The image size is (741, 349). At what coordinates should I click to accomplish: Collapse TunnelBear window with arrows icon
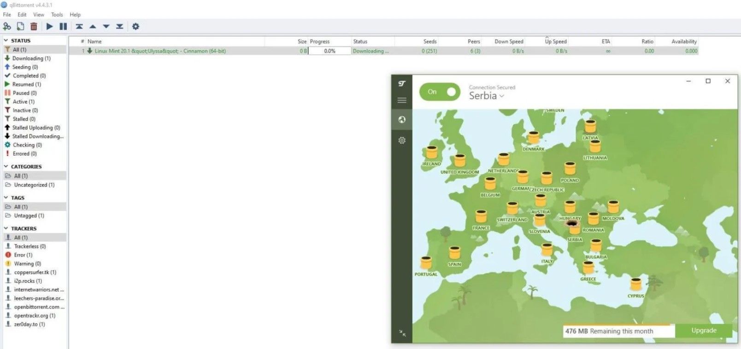402,333
